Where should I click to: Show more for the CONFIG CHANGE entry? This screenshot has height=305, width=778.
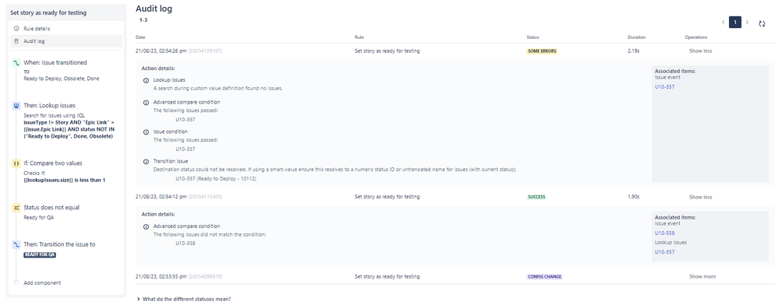click(x=702, y=277)
